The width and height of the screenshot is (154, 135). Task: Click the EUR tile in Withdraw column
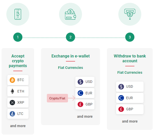(x=130, y=98)
